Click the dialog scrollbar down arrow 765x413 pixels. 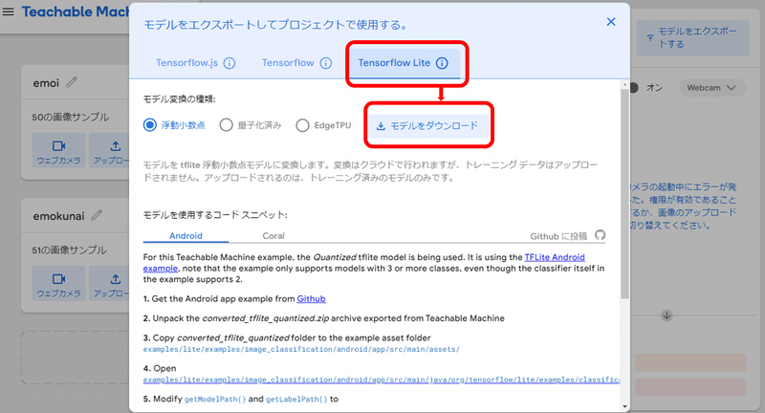[x=624, y=406]
